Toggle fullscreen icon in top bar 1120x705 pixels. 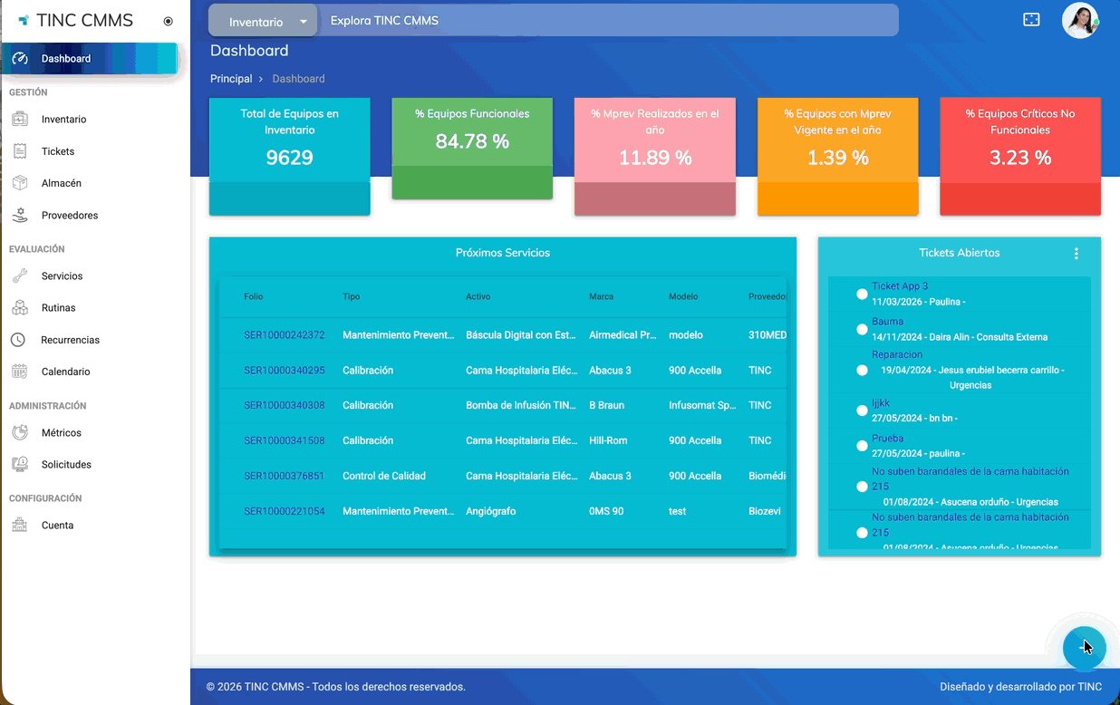click(x=1031, y=20)
